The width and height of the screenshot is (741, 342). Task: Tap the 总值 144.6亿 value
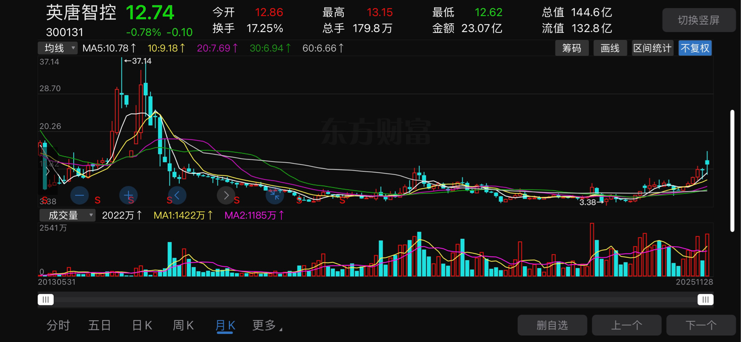591,12
